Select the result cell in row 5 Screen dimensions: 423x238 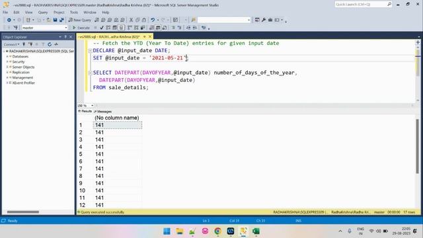[118, 154]
